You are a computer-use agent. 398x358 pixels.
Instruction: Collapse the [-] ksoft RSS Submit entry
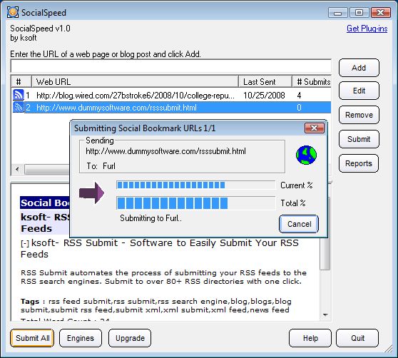[25, 244]
